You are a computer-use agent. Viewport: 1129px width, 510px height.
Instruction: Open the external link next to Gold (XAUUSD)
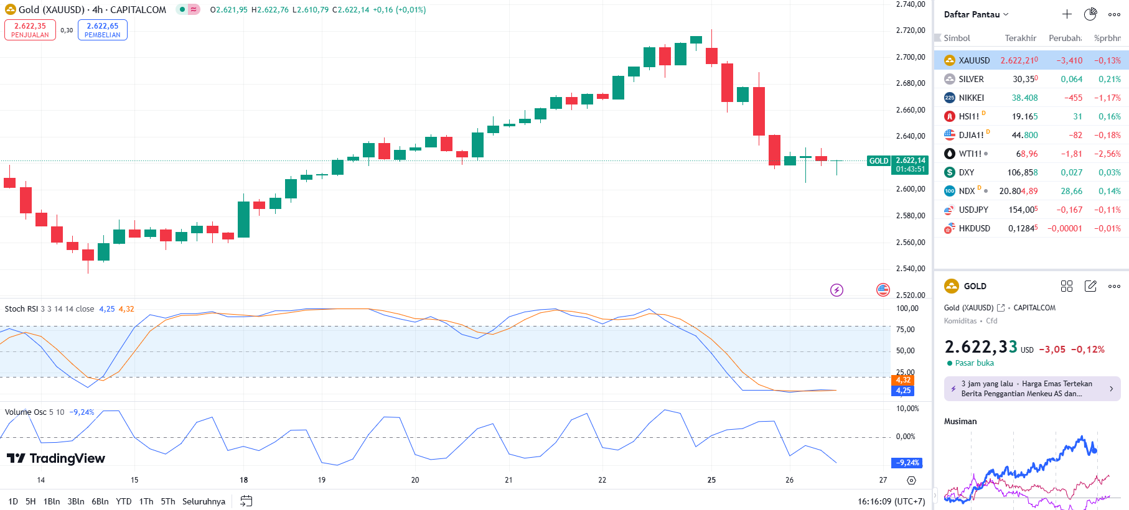click(1001, 308)
